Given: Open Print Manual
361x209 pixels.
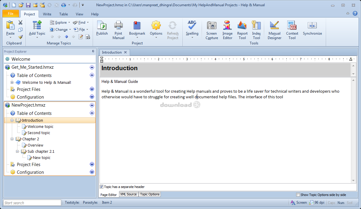Looking at the screenshot, I should point(118,30).
